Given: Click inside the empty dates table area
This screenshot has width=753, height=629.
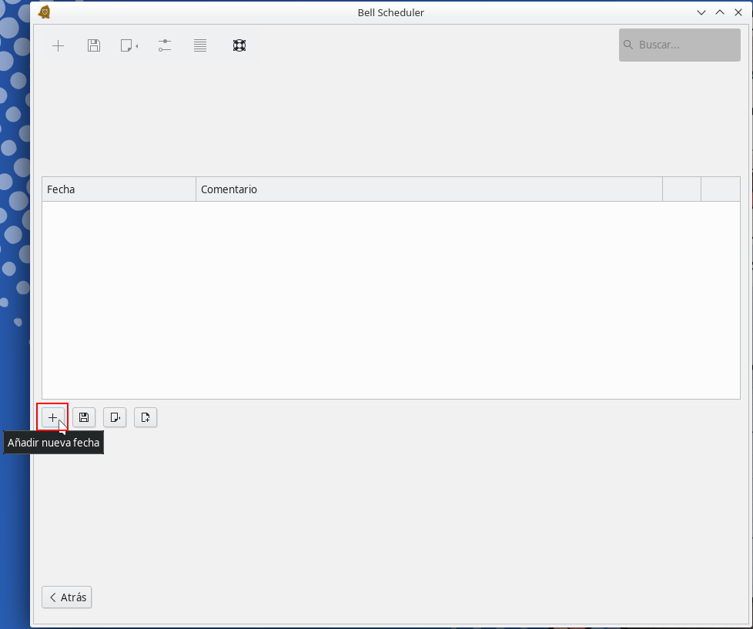Looking at the screenshot, I should 390,299.
